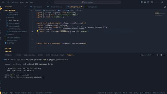Split the terminal pane
The width and height of the screenshot is (167, 94).
(158, 55)
